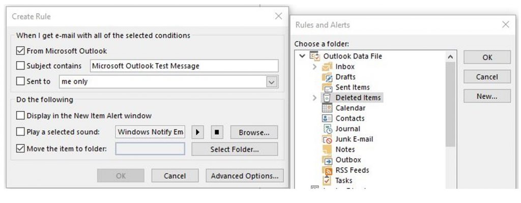
Task: Click the RSS Feeds folder icon
Action: 327,170
